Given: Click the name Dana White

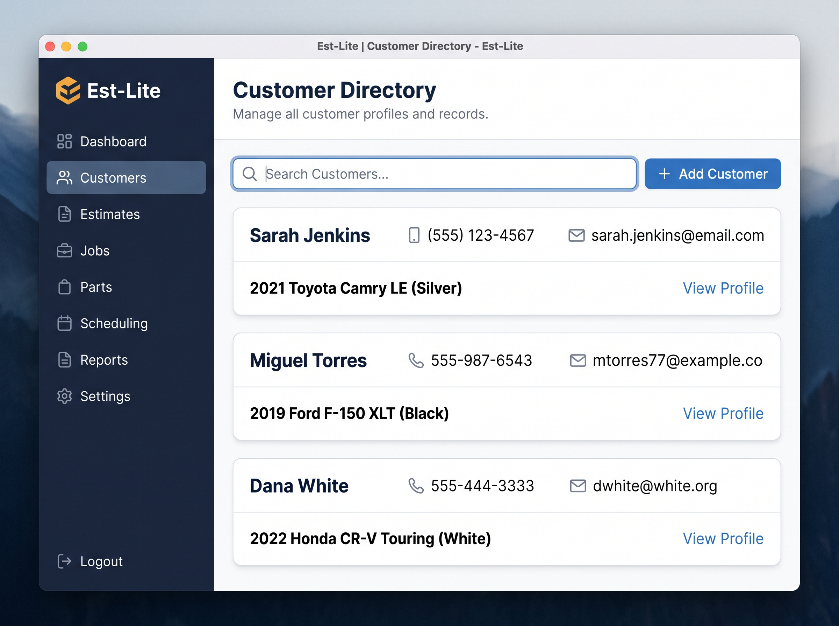Looking at the screenshot, I should [x=299, y=486].
